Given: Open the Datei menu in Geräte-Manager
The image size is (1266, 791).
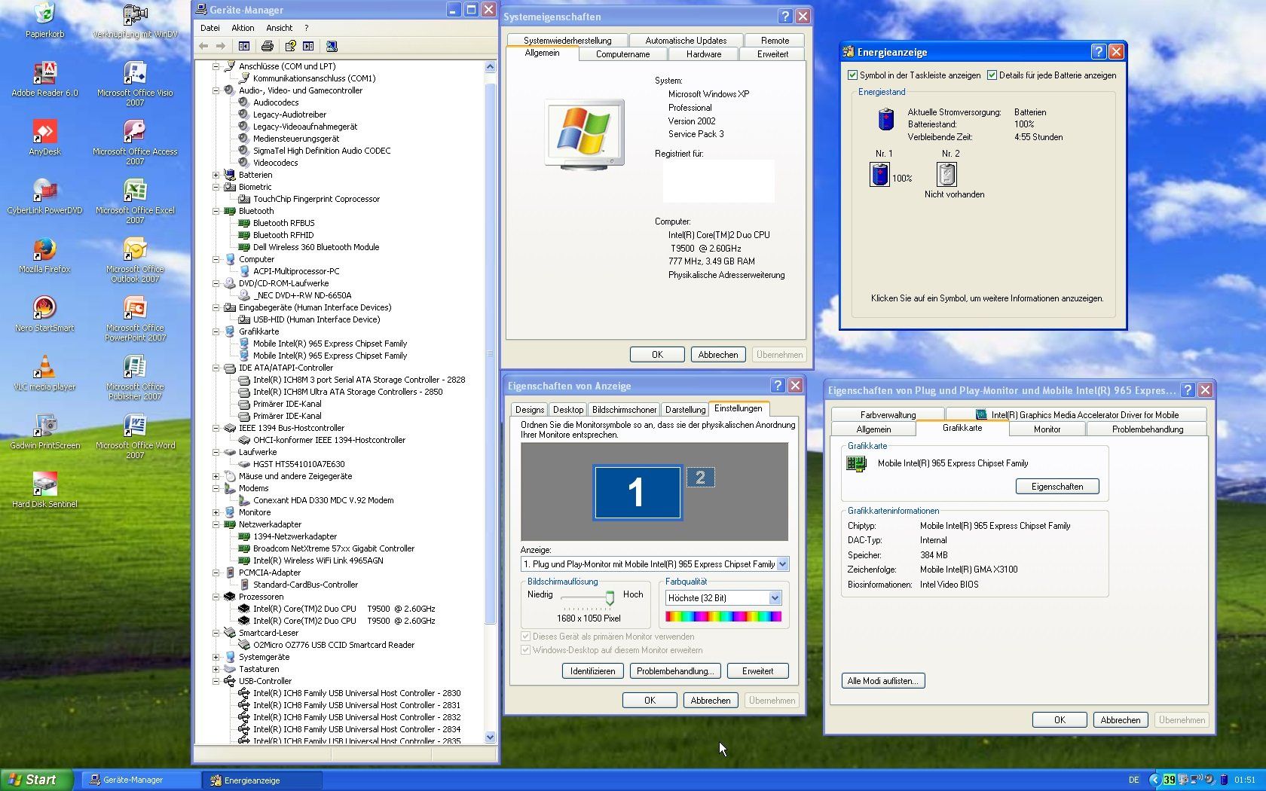Looking at the screenshot, I should pos(210,28).
